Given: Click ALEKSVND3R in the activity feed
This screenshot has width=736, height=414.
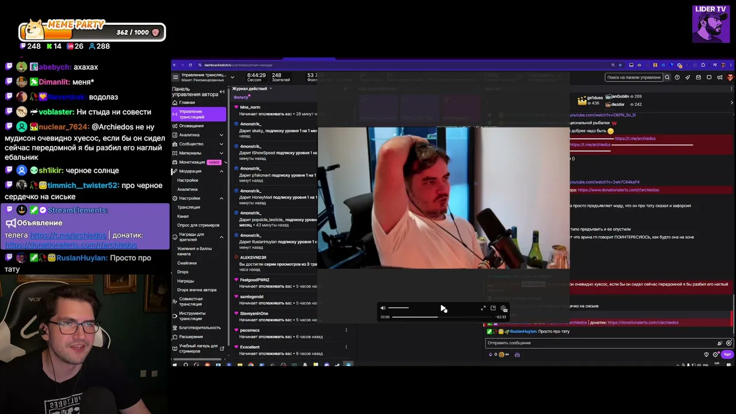Looking at the screenshot, I should [253, 258].
